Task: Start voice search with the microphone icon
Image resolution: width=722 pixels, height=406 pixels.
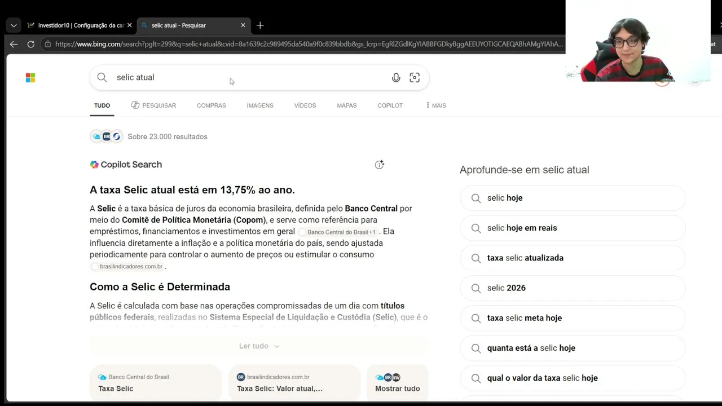Action: [396, 78]
